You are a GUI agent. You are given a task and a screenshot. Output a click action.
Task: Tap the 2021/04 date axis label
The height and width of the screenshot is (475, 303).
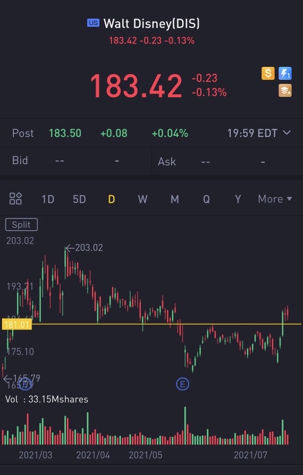[93, 455]
